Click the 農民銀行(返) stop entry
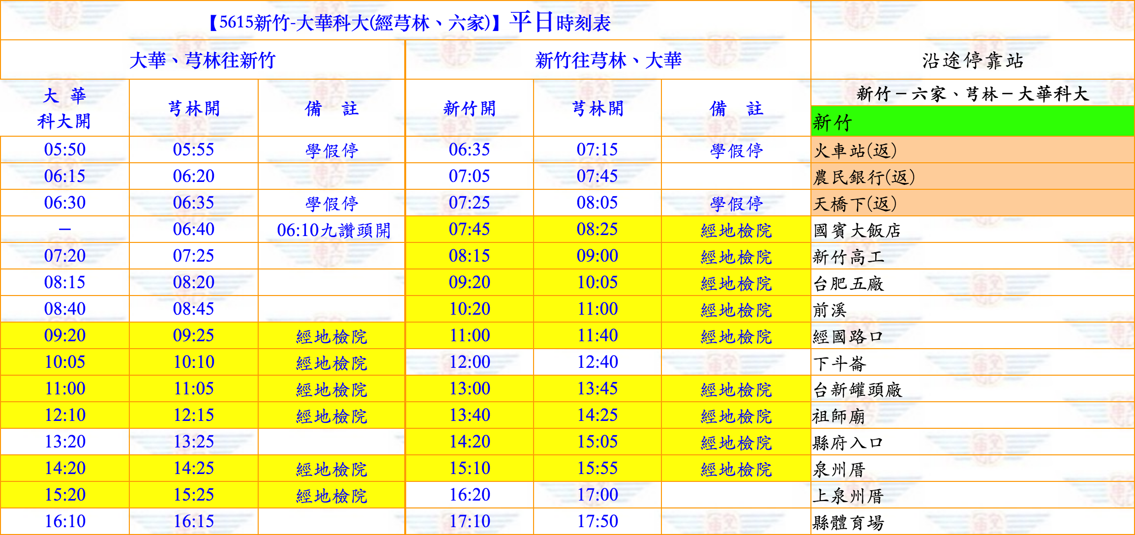The width and height of the screenshot is (1135, 535). (864, 177)
